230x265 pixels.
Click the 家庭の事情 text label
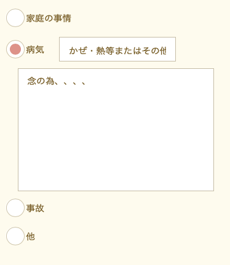tap(49, 18)
